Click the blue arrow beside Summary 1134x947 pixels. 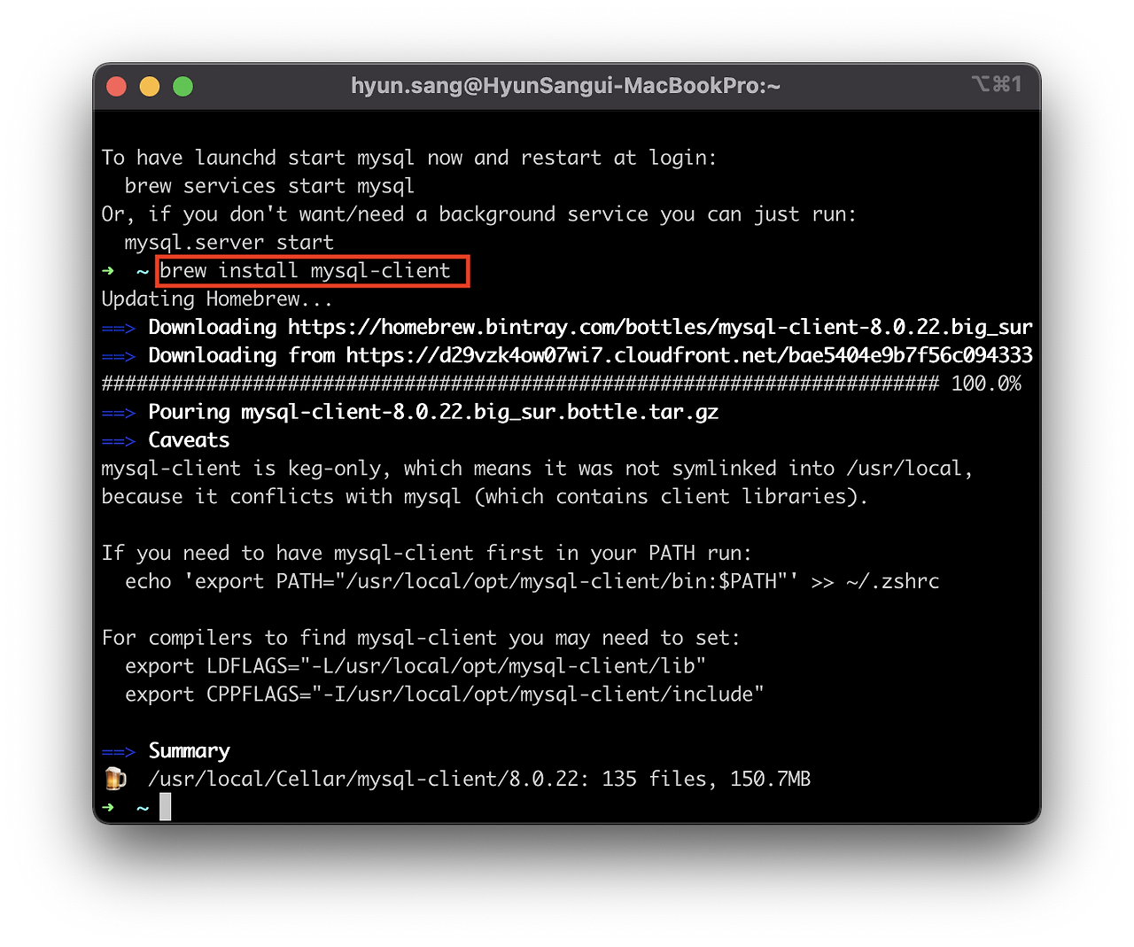119,752
